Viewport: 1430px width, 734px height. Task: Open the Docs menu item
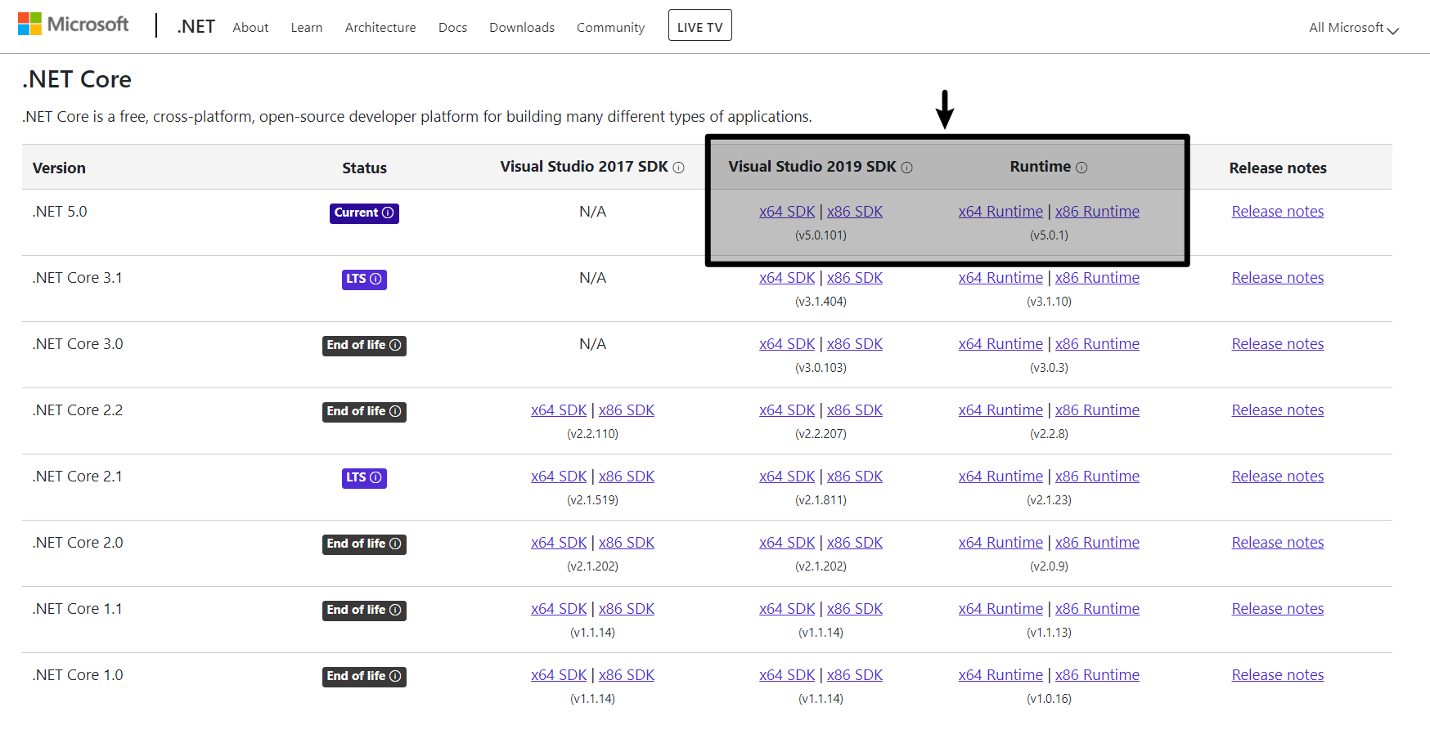452,28
